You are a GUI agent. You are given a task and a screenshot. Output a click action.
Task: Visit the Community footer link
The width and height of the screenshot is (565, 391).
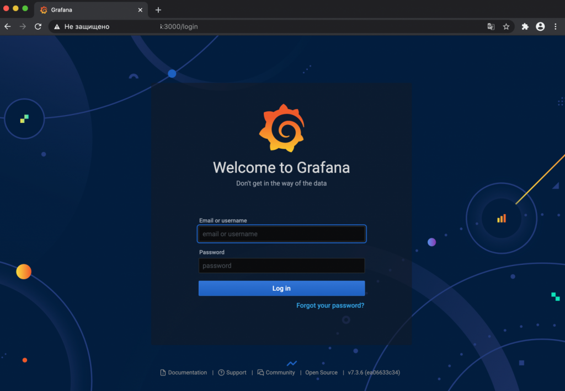click(280, 373)
